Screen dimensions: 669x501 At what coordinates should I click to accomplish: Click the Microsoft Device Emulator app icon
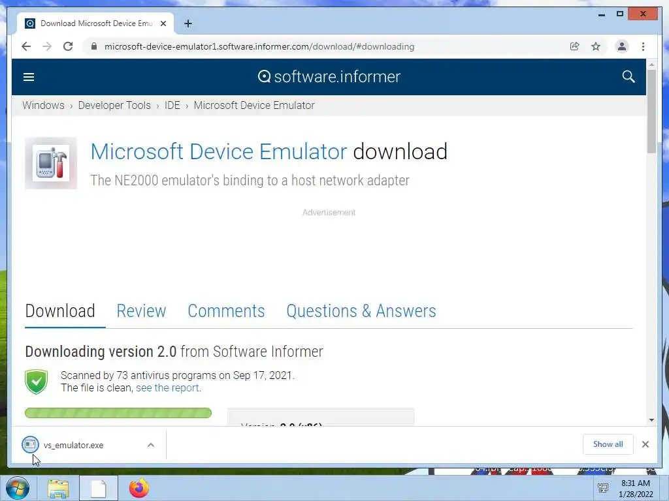click(51, 163)
